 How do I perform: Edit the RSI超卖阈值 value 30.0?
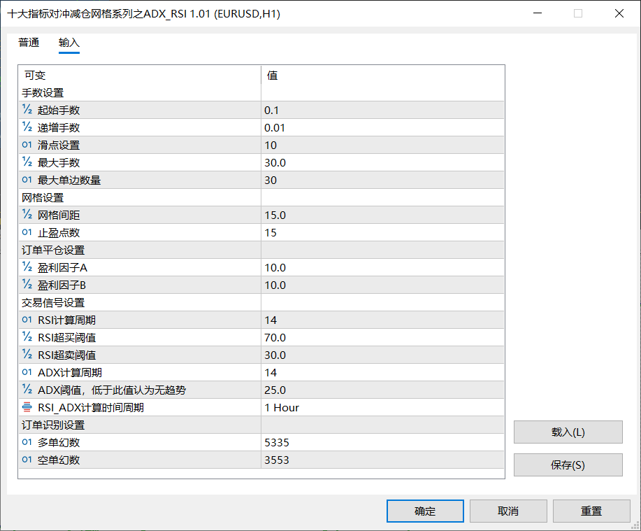pyautogui.click(x=382, y=355)
